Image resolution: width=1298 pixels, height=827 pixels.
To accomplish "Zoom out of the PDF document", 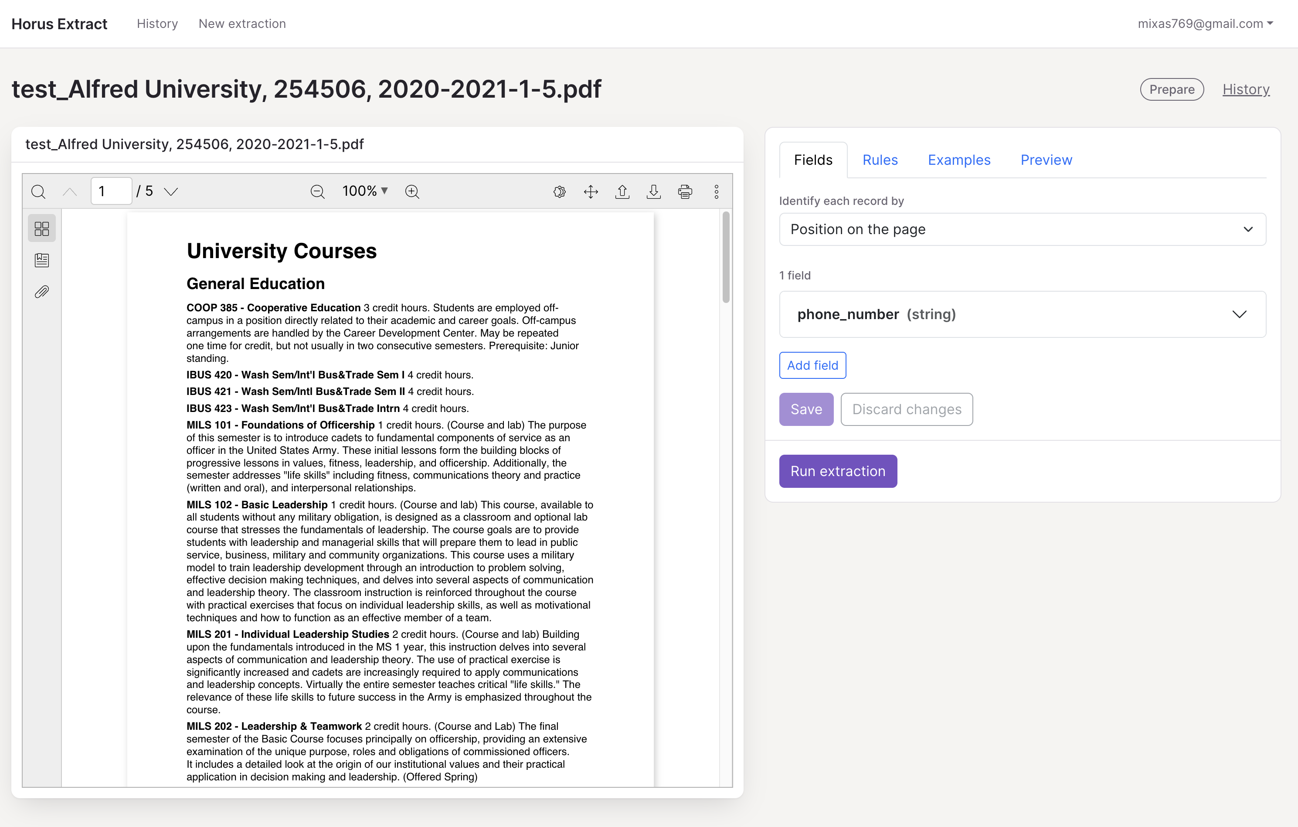I will click(x=317, y=191).
